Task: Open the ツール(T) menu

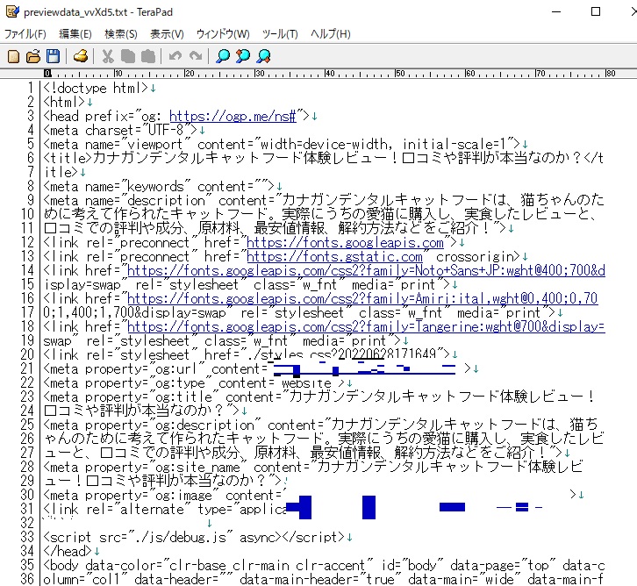Action: tap(280, 34)
